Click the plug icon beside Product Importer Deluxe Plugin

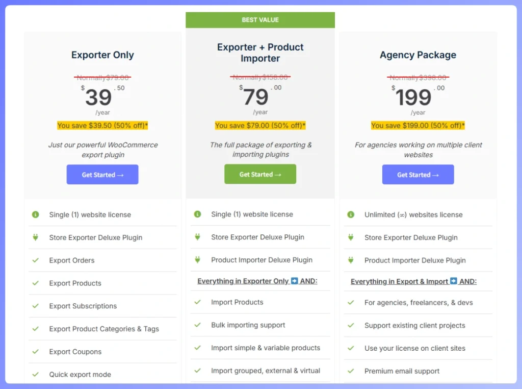click(x=197, y=260)
